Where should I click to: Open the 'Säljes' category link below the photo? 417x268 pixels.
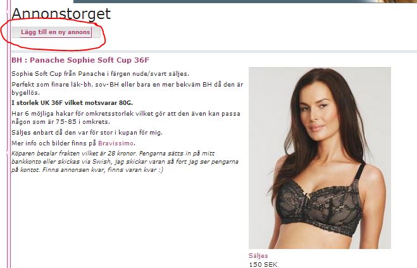(258, 255)
